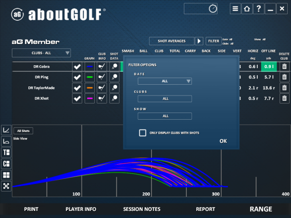Expand the Clubs - All dropdown
291x218 pixels.
click(x=41, y=53)
